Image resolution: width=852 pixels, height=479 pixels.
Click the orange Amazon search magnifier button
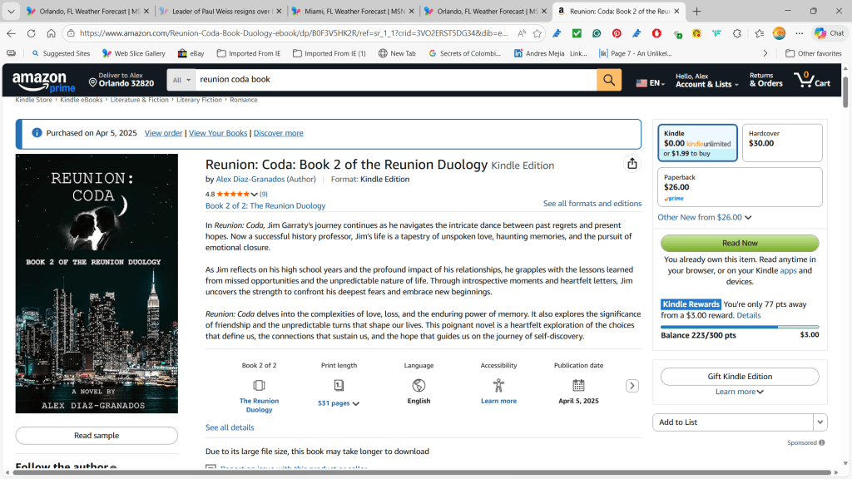pos(608,80)
